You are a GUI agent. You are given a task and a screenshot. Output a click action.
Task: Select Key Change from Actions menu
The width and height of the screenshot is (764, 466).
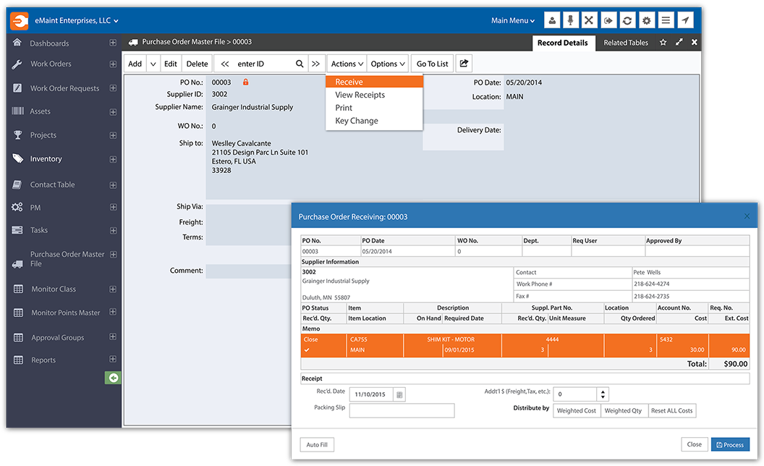tap(374, 121)
